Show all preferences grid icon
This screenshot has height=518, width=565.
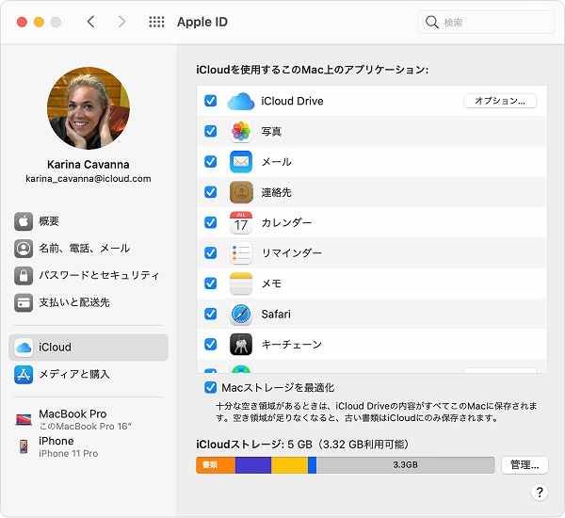pyautogui.click(x=156, y=22)
